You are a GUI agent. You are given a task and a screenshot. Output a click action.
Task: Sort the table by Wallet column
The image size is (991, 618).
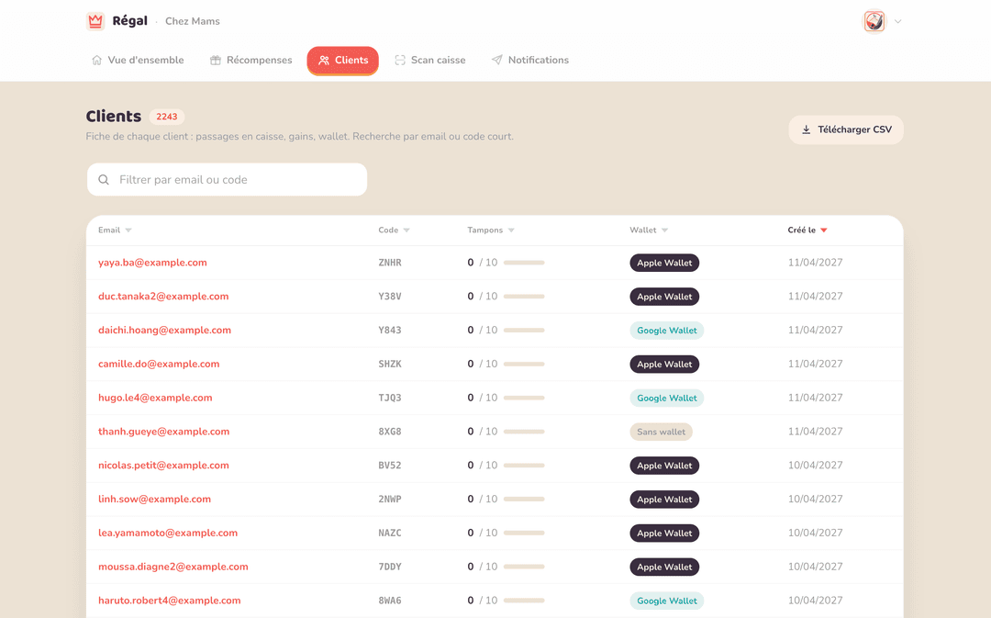click(x=649, y=230)
